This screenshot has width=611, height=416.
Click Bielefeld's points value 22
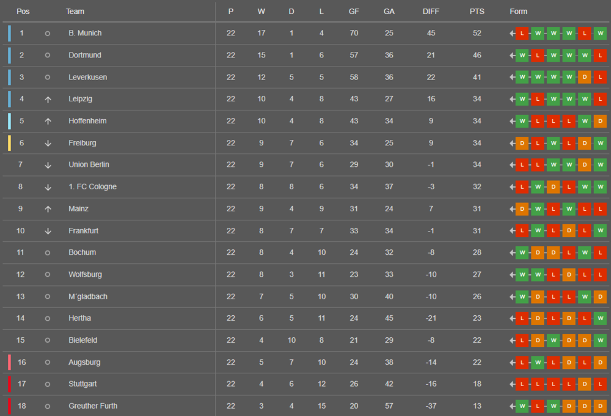477,340
